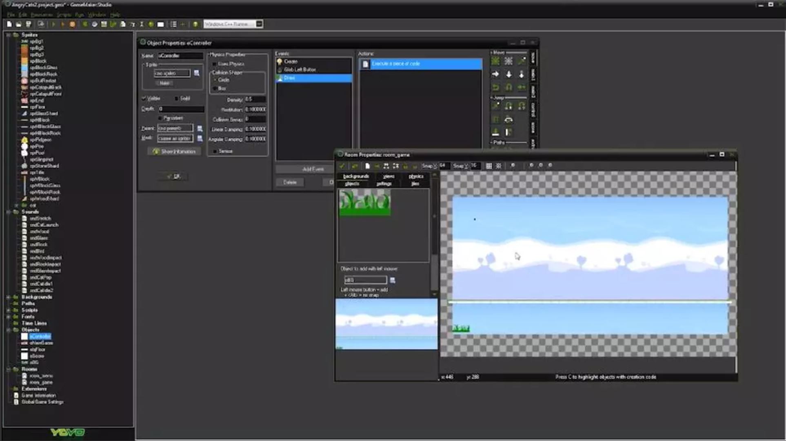Click the Save project floppy icon
Screen dimensions: 786x441
click(29, 24)
